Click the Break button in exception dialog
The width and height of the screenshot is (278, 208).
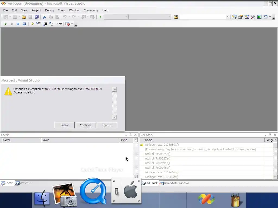[x=64, y=125]
